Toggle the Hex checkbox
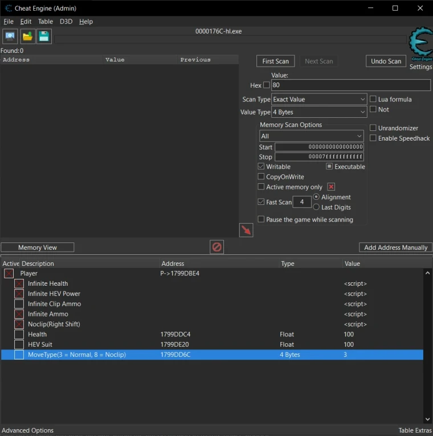The image size is (433, 436). (x=266, y=85)
